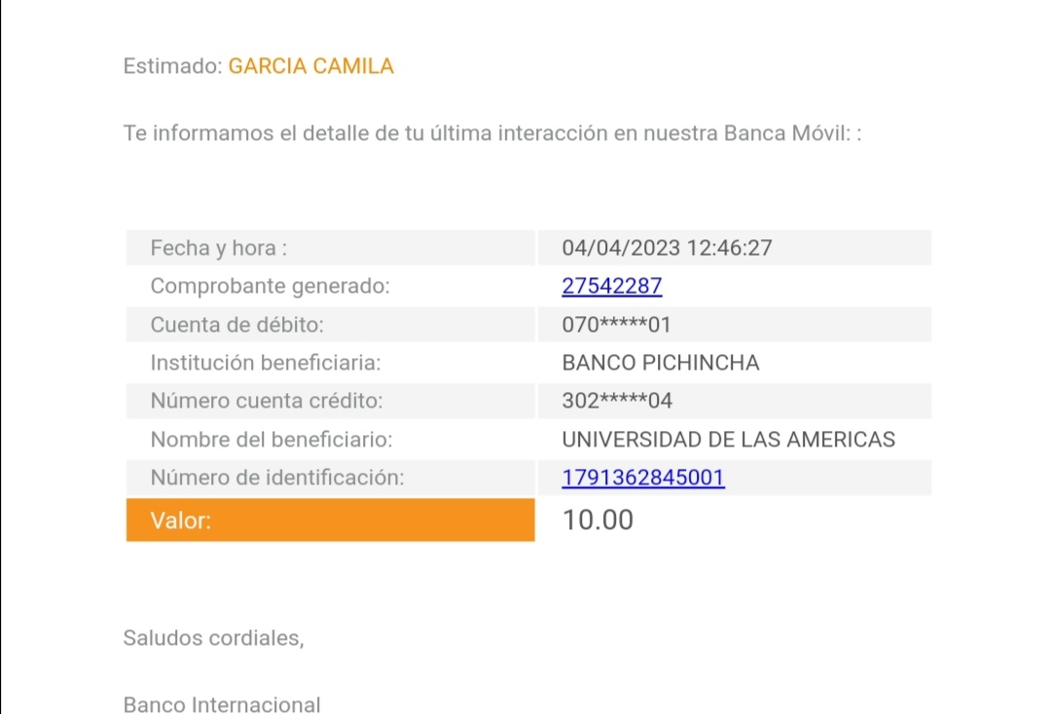This screenshot has height=714, width=1051.
Task: Click the Comprobante generado label
Action: pyautogui.click(x=270, y=286)
